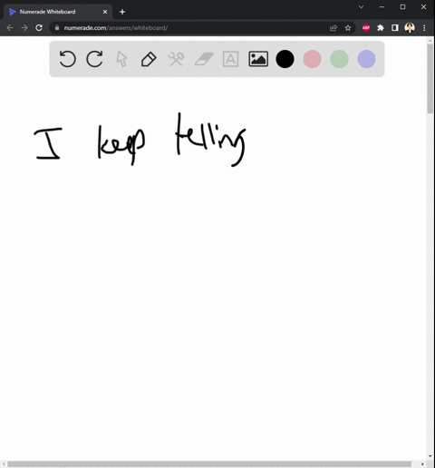
Task: Choose the pen drawing tool
Action: tap(149, 59)
